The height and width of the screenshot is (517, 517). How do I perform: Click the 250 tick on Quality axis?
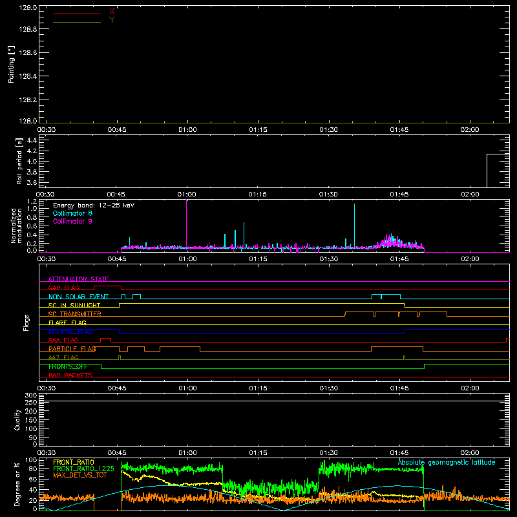click(31, 402)
